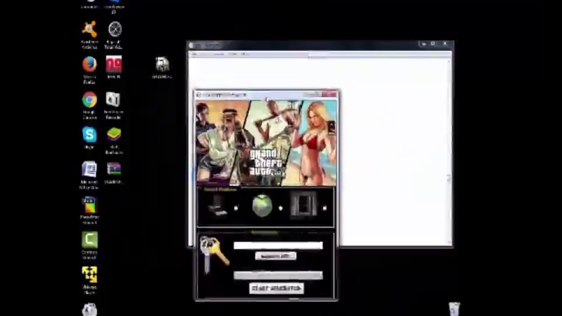Screen dimensions: 562x316
Task: Open the camera-like desktop icon beside Chrome
Action: pyautogui.click(x=113, y=100)
